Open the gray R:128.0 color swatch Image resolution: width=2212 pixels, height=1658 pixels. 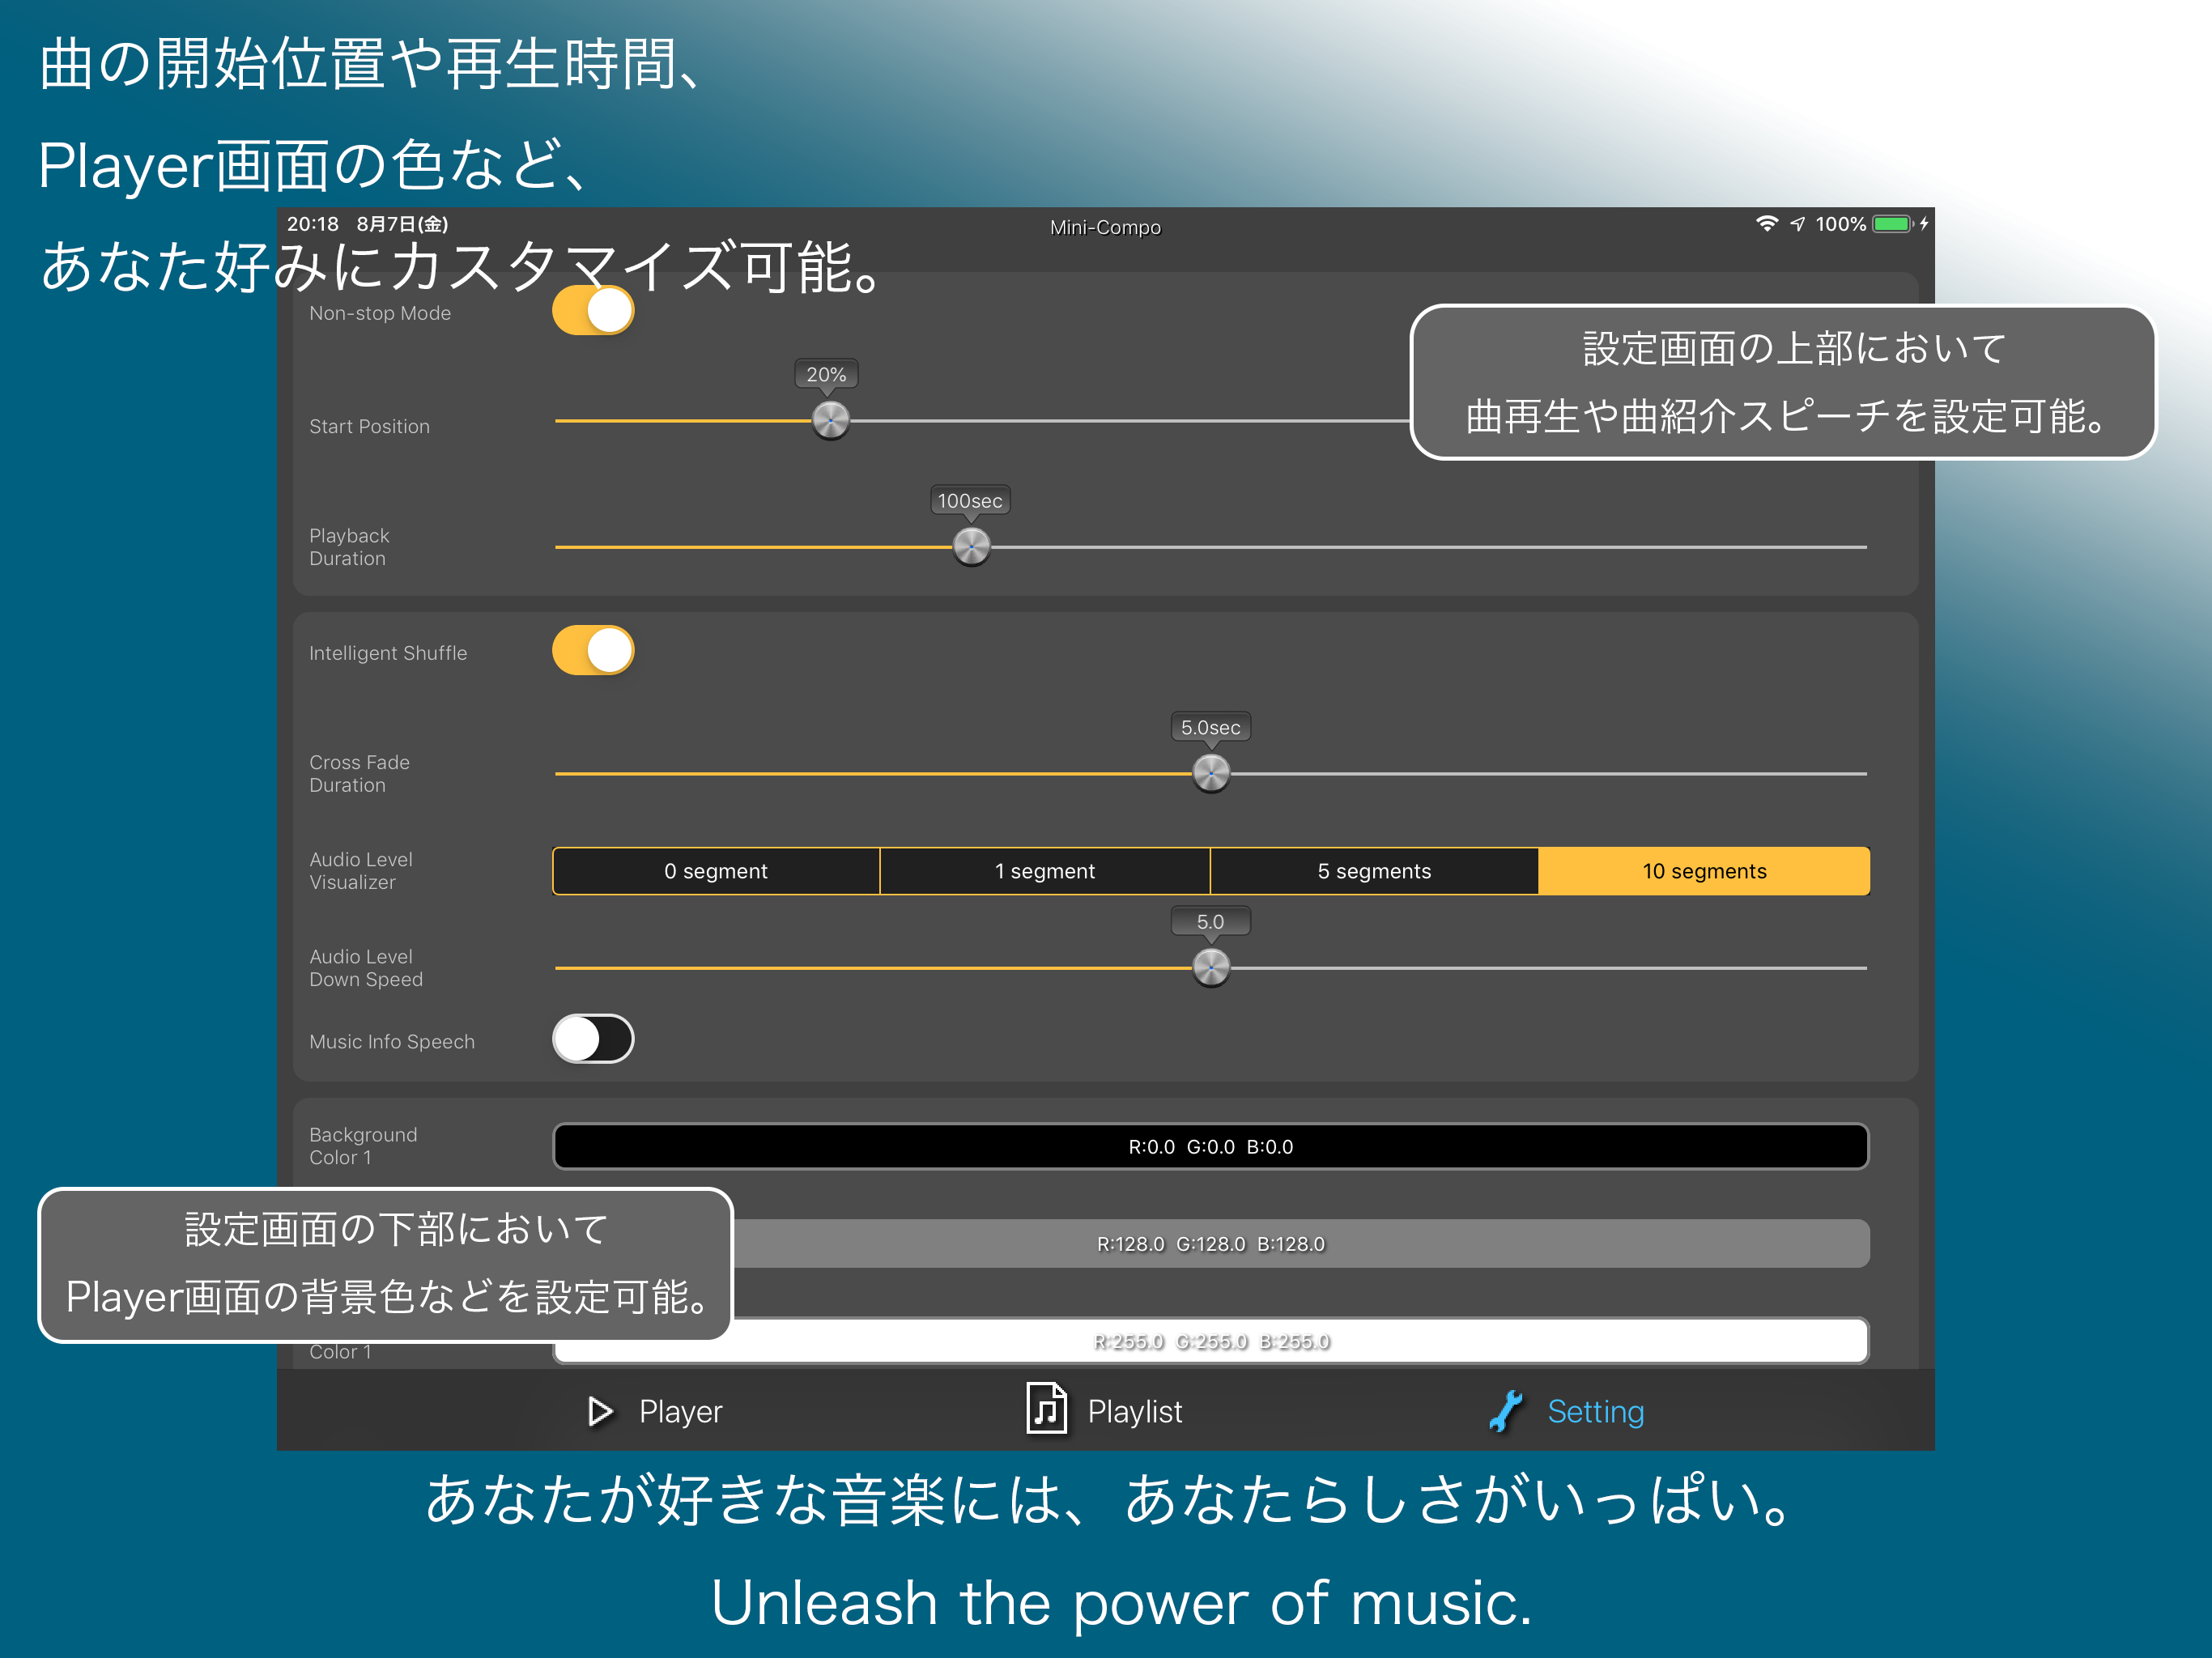click(x=1300, y=1243)
